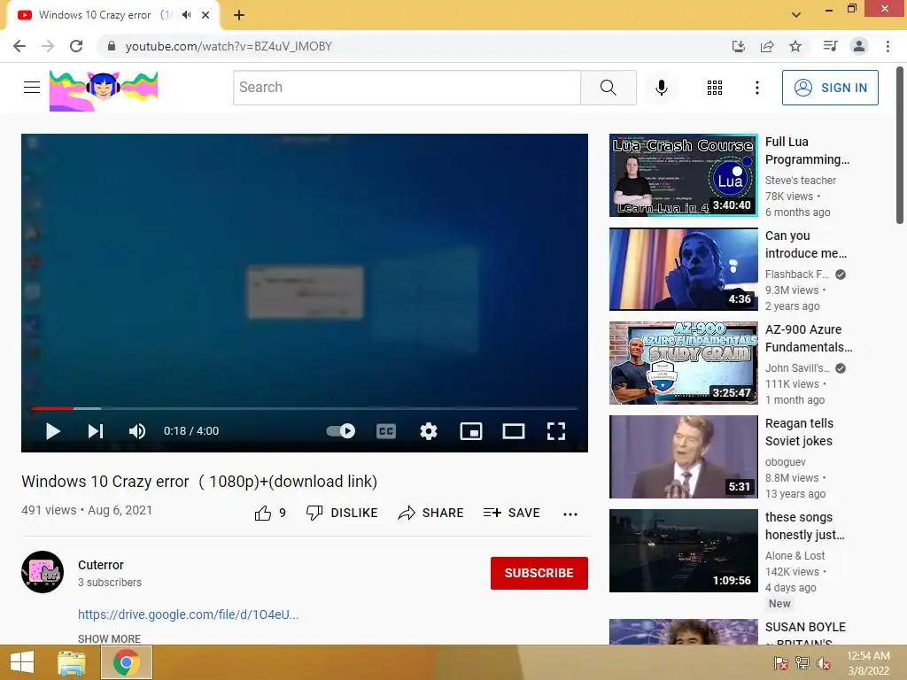Switch to theater mode
Viewport: 907px width, 680px height.
coord(513,431)
